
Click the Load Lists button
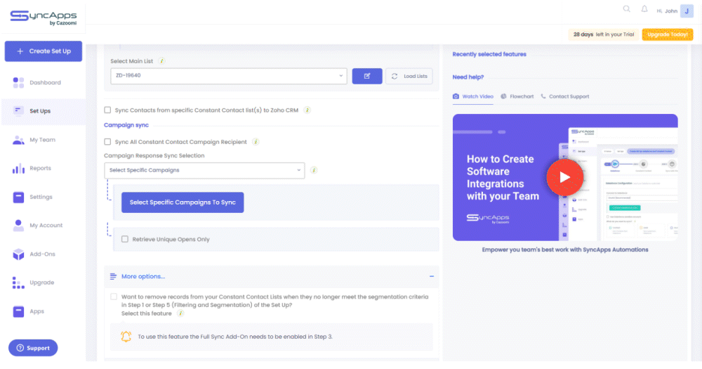[409, 76]
